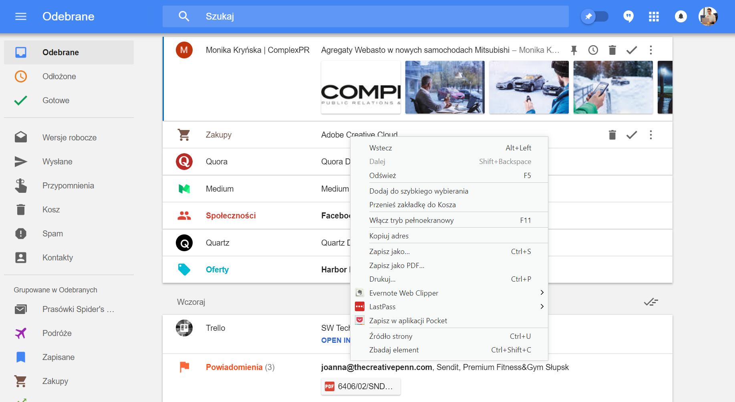Viewport: 735px width, 402px height.
Task: Sweep all Wczoraj emails as done
Action: click(651, 302)
